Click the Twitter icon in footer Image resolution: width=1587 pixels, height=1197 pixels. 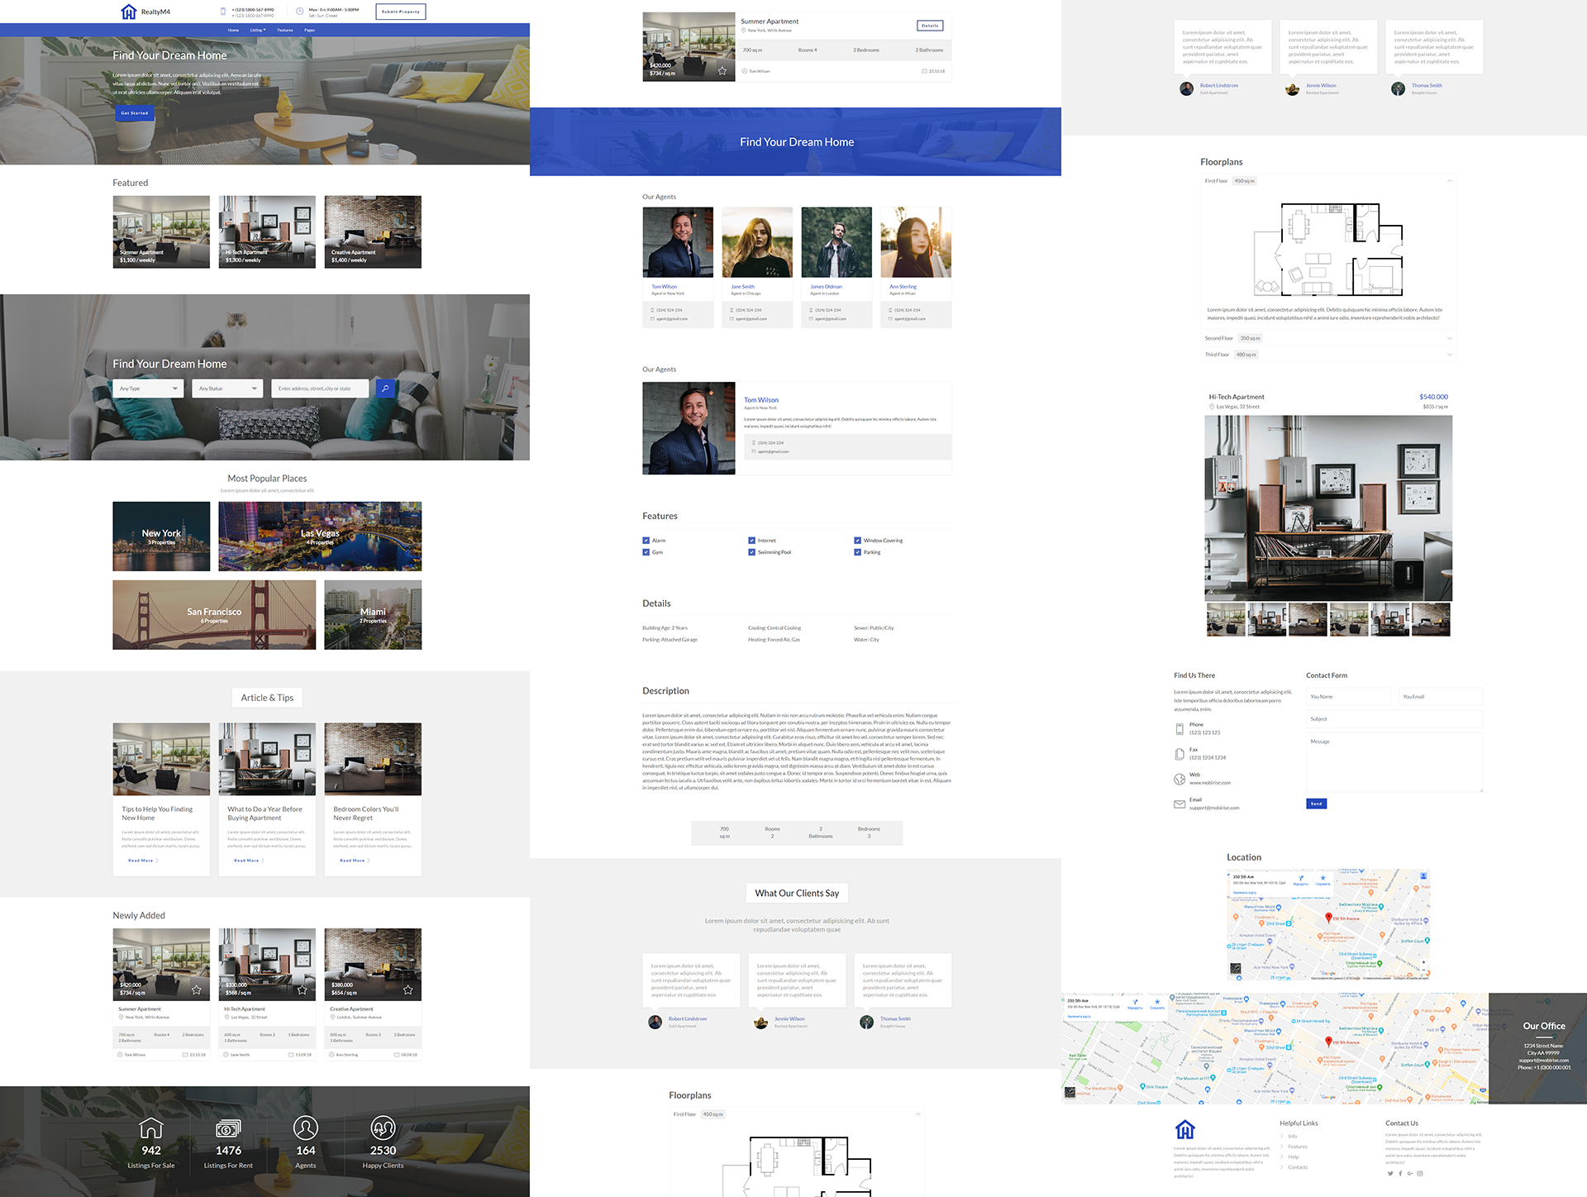[x=1390, y=1173]
